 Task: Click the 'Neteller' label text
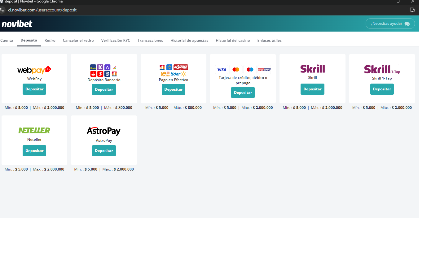pyautogui.click(x=34, y=140)
